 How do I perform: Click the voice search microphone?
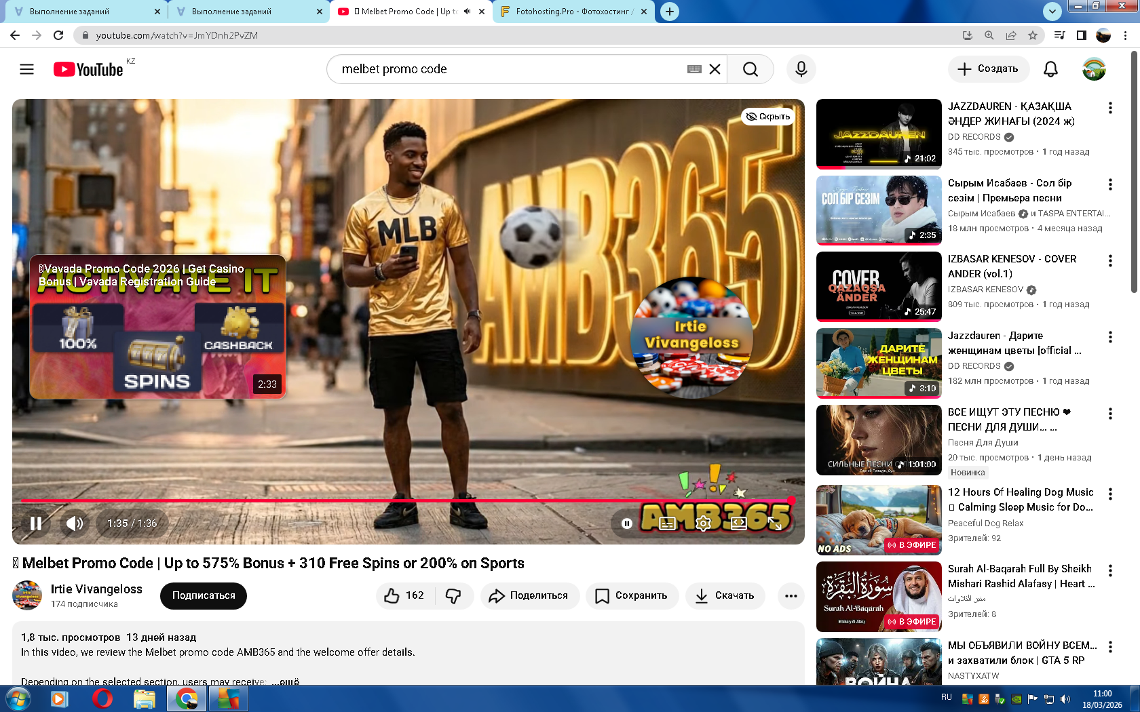pyautogui.click(x=801, y=69)
